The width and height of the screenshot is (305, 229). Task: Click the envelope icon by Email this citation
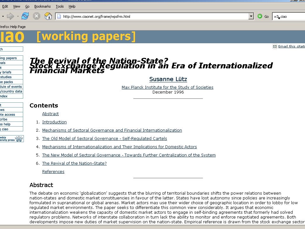pyautogui.click(x=274, y=46)
